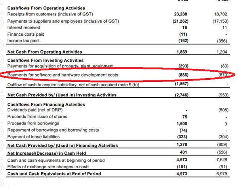Image resolution: width=238 pixels, height=188 pixels.
Task: Click net financing value 1,278
Action: (182, 144)
